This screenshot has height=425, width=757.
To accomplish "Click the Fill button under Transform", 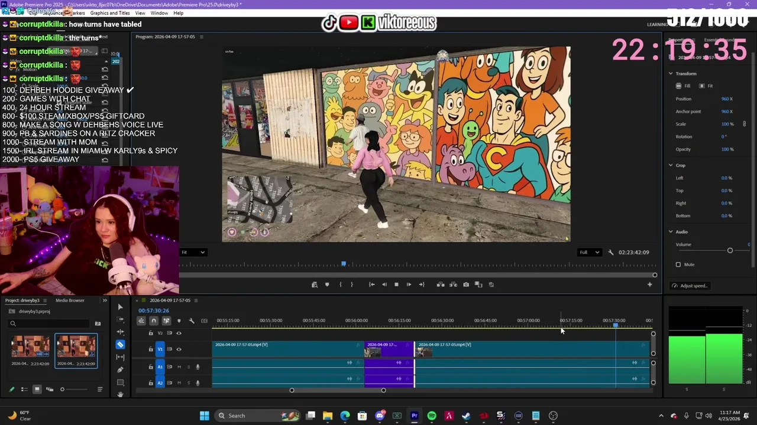I will click(x=683, y=86).
